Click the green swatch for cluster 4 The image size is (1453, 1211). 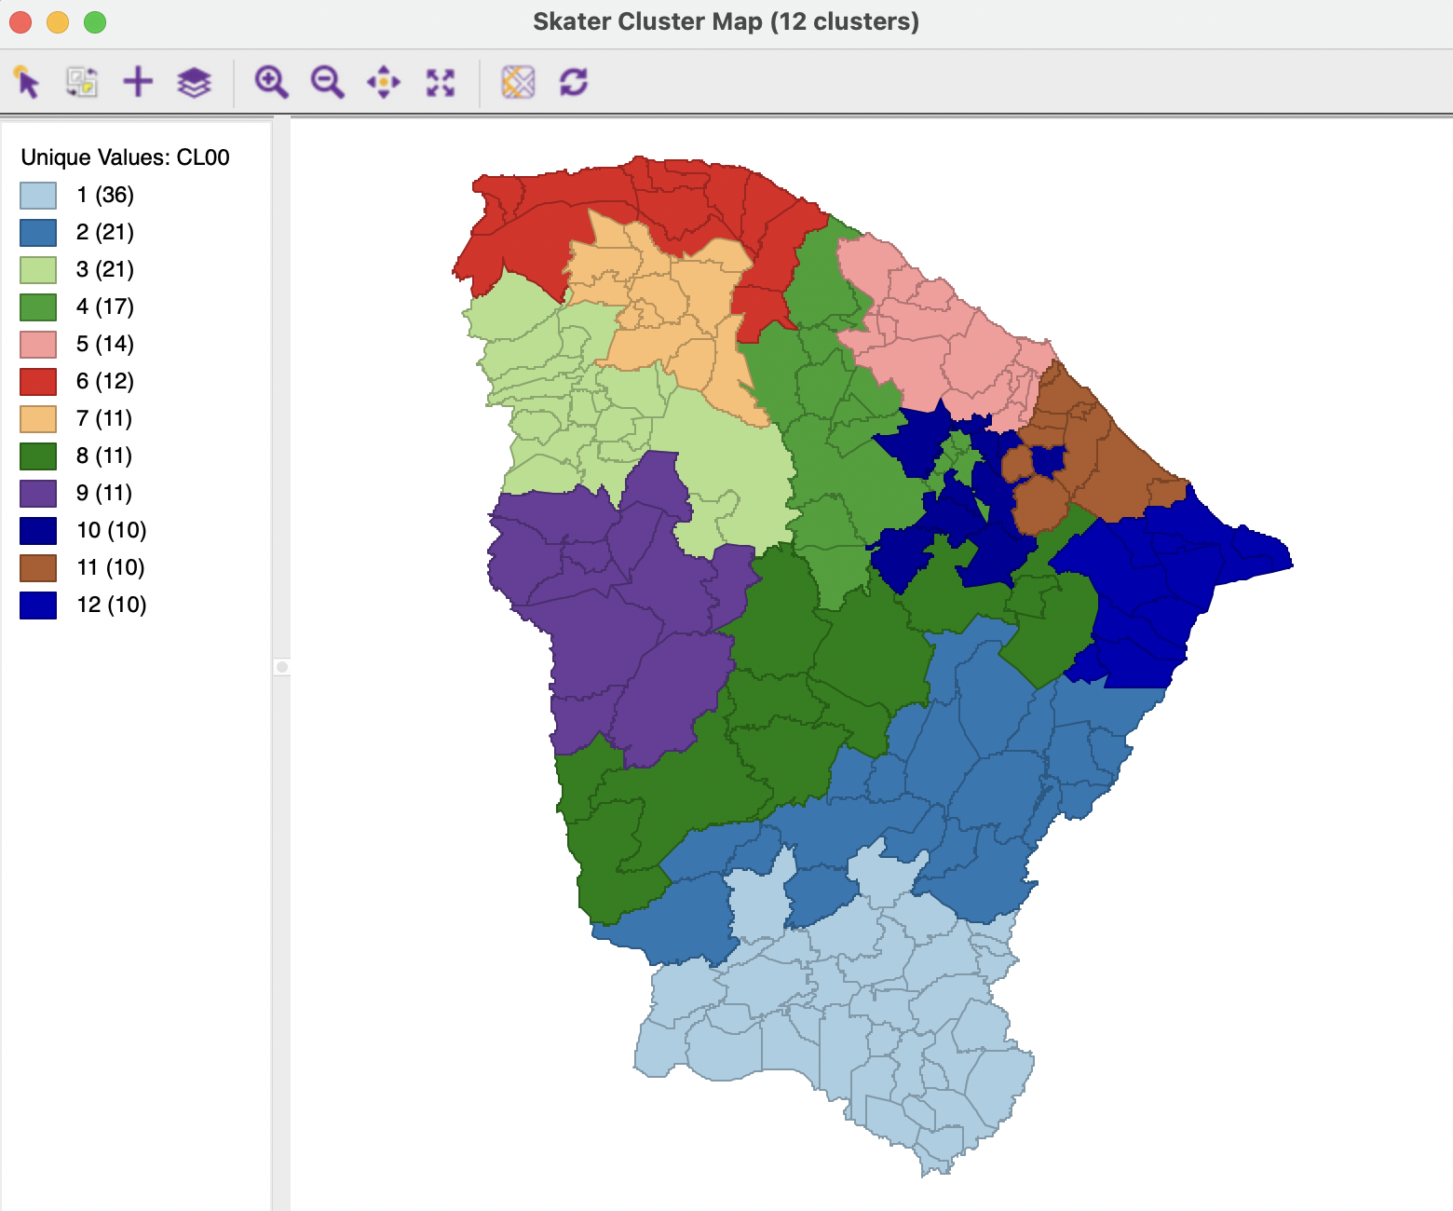[38, 307]
